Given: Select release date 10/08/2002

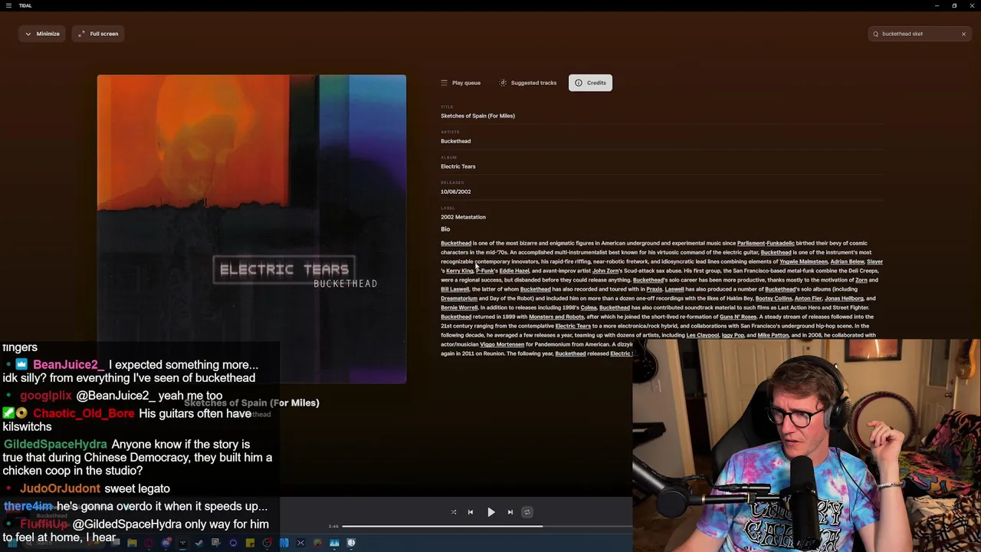Looking at the screenshot, I should 455,192.
